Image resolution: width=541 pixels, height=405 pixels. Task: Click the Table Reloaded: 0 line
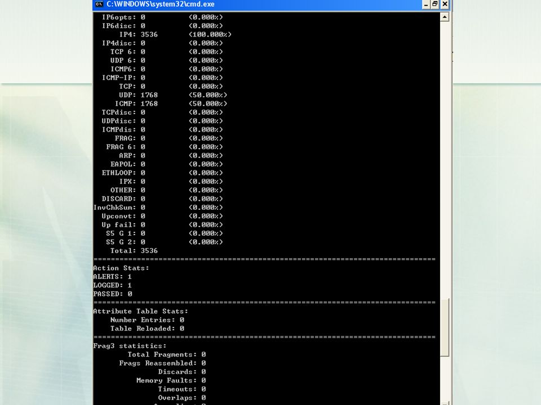pyautogui.click(x=147, y=328)
